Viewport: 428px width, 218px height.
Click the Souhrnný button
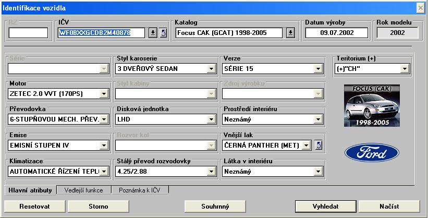click(x=215, y=207)
